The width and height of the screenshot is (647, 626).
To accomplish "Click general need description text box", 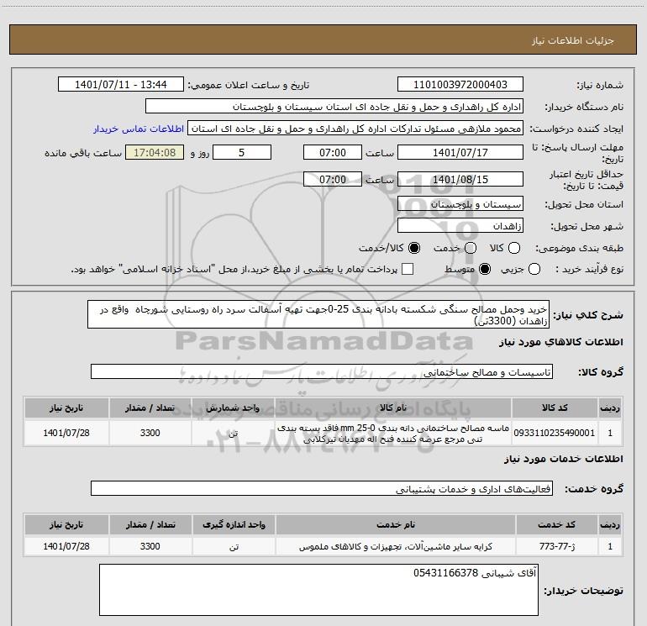I will (x=318, y=314).
